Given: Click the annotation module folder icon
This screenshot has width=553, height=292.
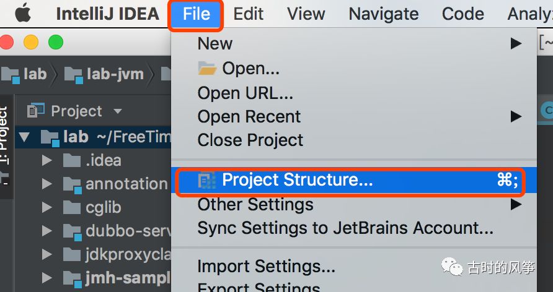Looking at the screenshot, I should [x=72, y=184].
